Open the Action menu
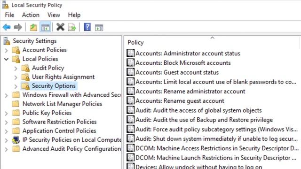The height and width of the screenshot is (169, 301). click(31, 15)
